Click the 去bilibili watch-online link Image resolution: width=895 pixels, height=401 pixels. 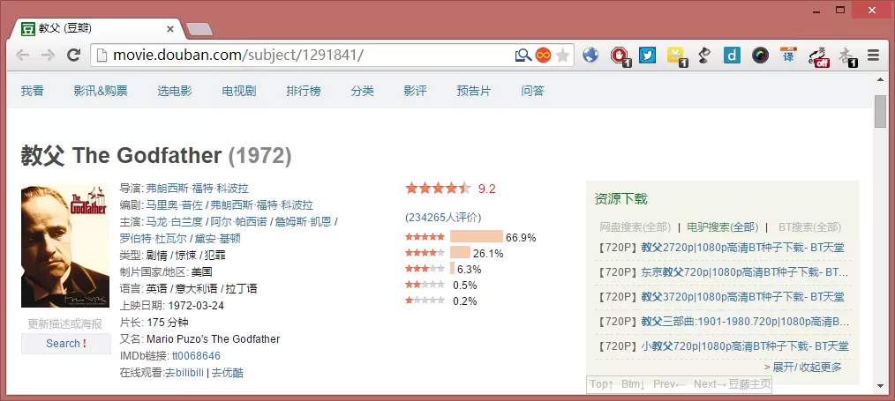[x=184, y=373]
